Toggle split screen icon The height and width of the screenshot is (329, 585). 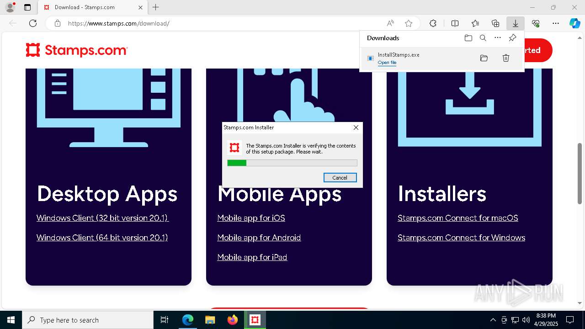(455, 23)
